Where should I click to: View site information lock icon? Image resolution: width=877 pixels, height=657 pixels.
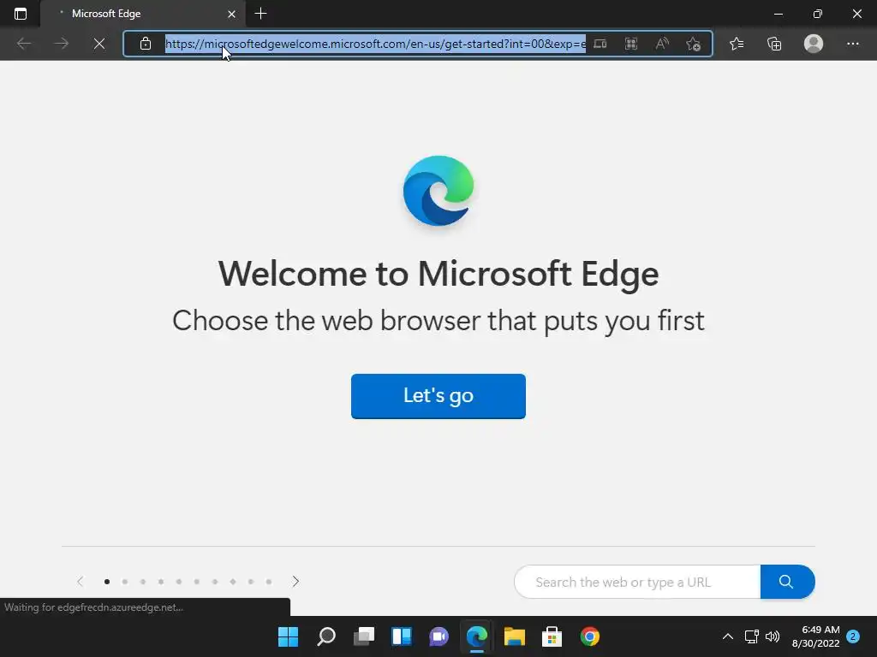click(x=146, y=44)
